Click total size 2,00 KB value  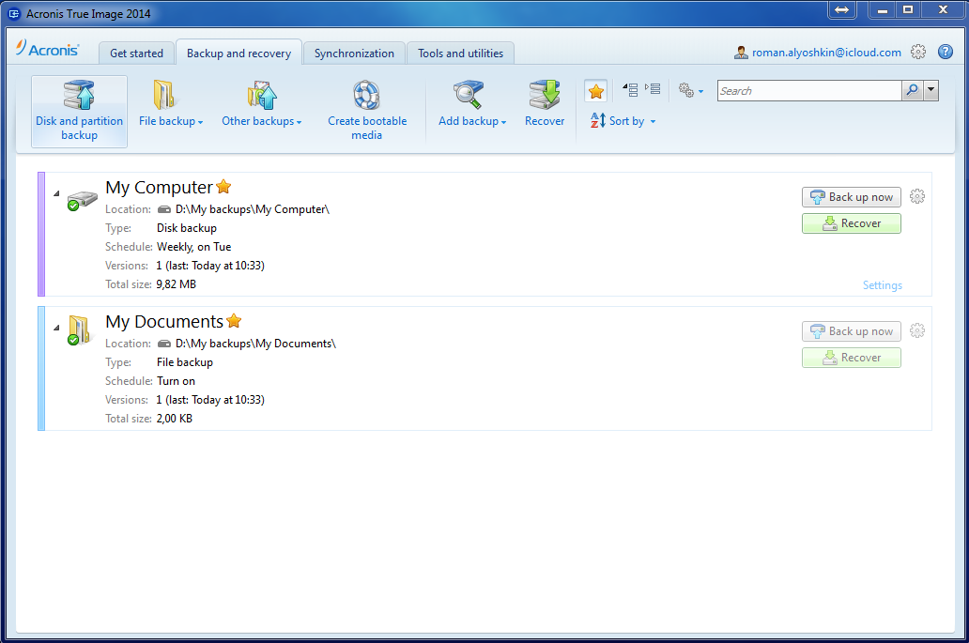(x=175, y=418)
